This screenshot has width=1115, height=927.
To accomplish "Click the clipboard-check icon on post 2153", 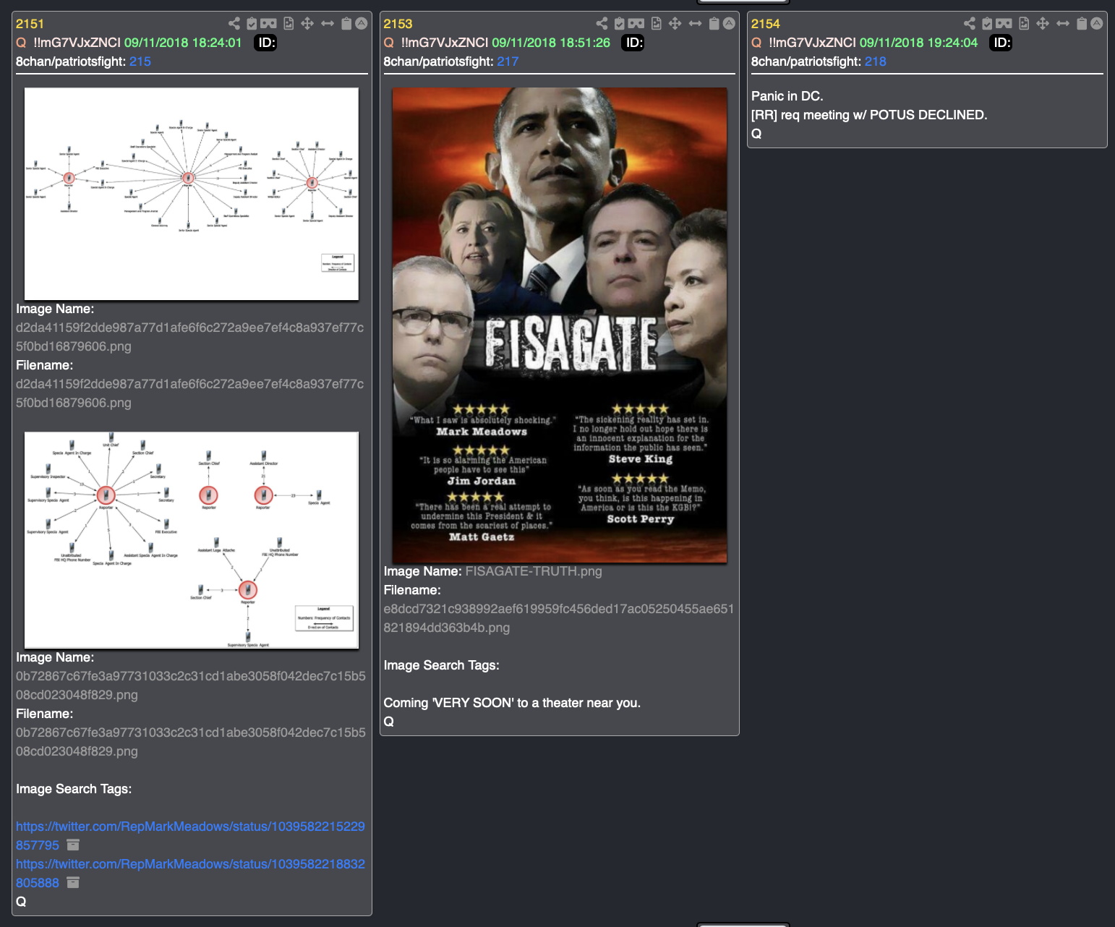I will [620, 24].
